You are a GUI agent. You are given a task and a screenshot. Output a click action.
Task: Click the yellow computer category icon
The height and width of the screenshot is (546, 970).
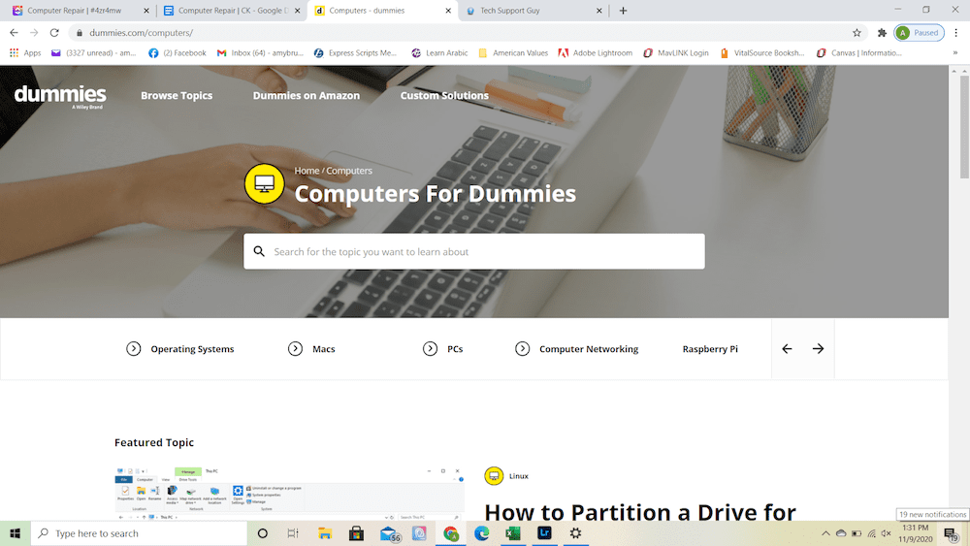click(x=264, y=183)
